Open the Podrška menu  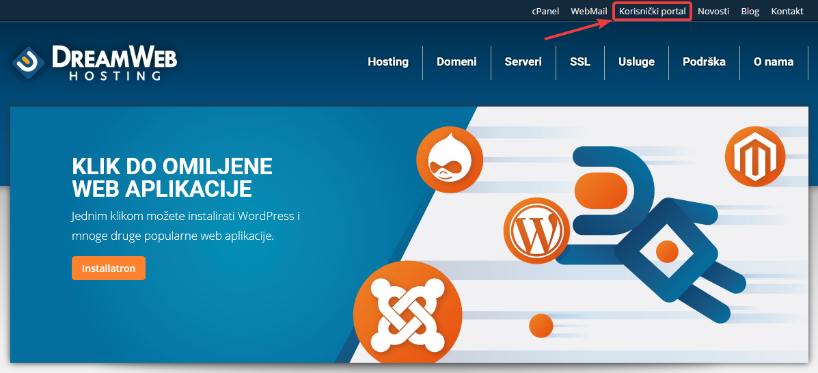[x=704, y=61]
